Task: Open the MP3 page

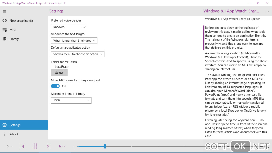Action: click(24, 30)
